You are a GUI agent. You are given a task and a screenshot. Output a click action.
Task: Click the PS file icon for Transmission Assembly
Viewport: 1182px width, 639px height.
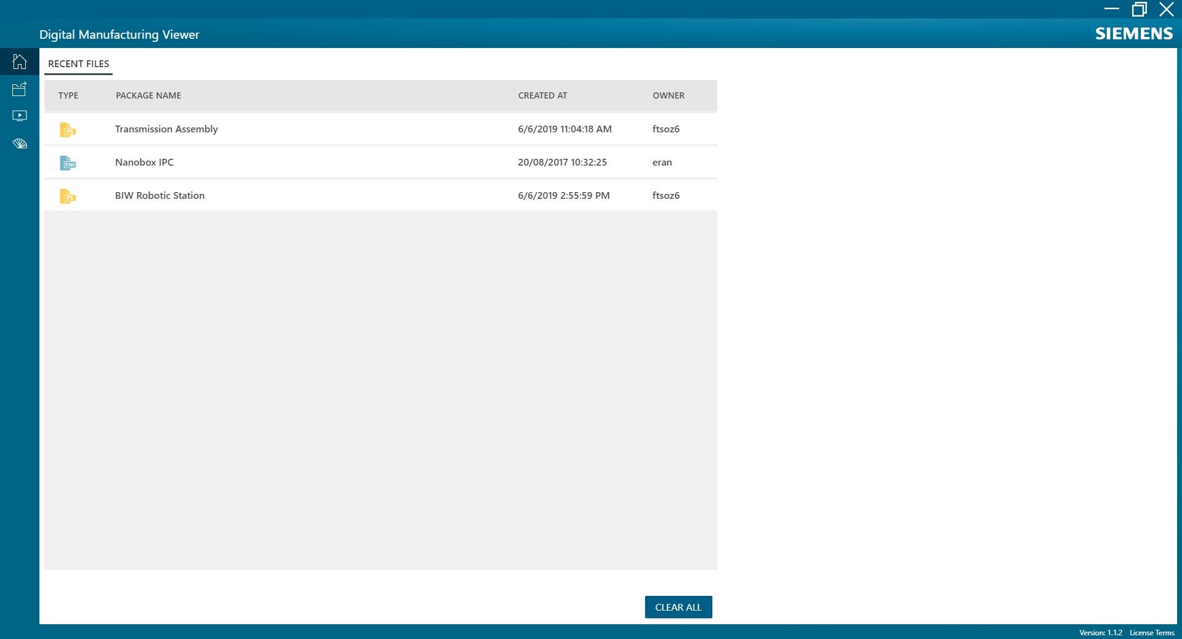[x=68, y=129]
